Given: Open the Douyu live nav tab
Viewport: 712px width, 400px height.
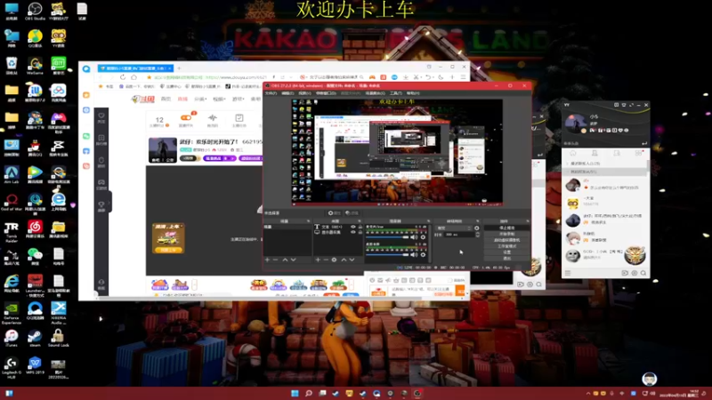Looking at the screenshot, I should (182, 99).
